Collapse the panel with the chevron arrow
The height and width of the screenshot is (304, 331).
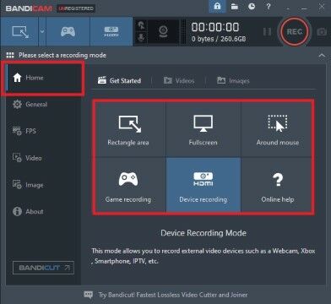coord(322,56)
